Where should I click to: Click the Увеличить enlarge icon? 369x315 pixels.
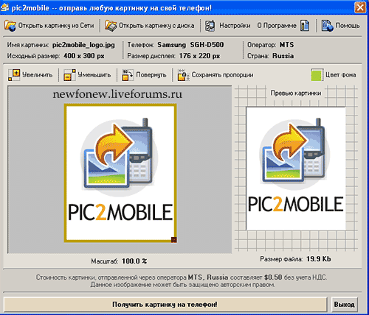pos(14,75)
